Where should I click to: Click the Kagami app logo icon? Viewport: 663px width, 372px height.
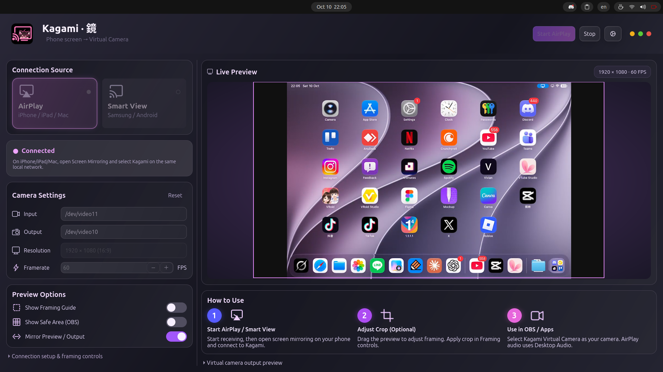tap(22, 34)
